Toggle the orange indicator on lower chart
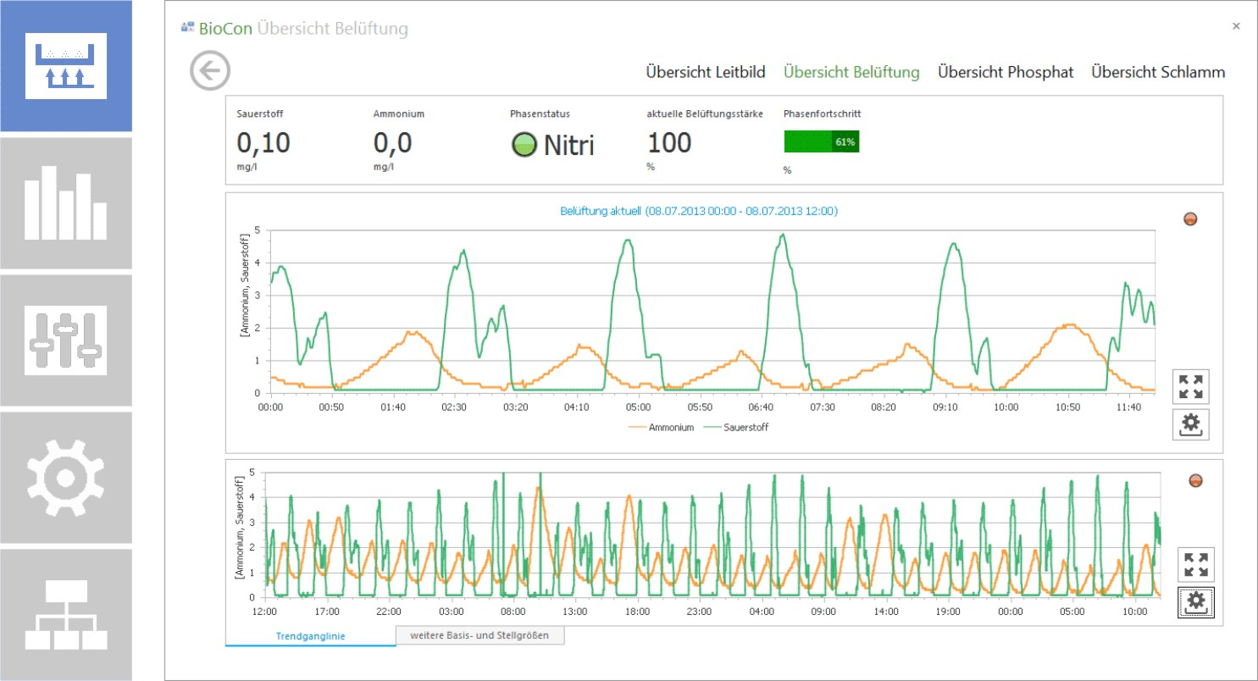 [1195, 481]
